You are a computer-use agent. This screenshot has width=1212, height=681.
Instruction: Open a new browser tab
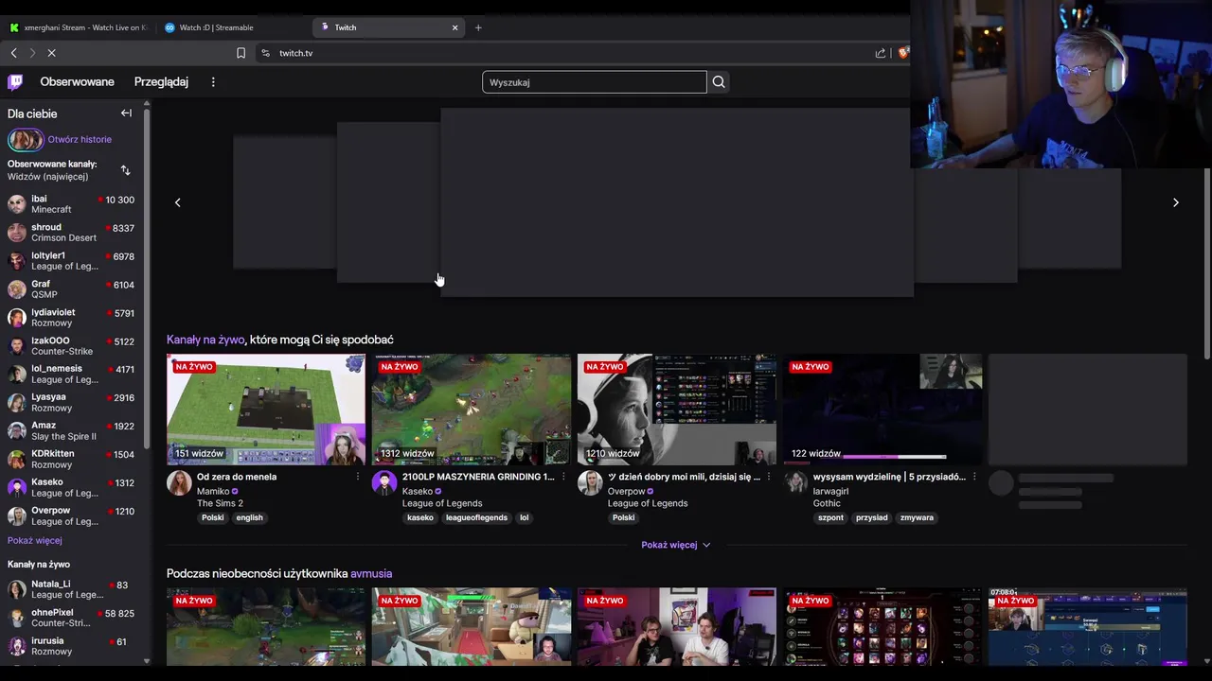click(478, 27)
